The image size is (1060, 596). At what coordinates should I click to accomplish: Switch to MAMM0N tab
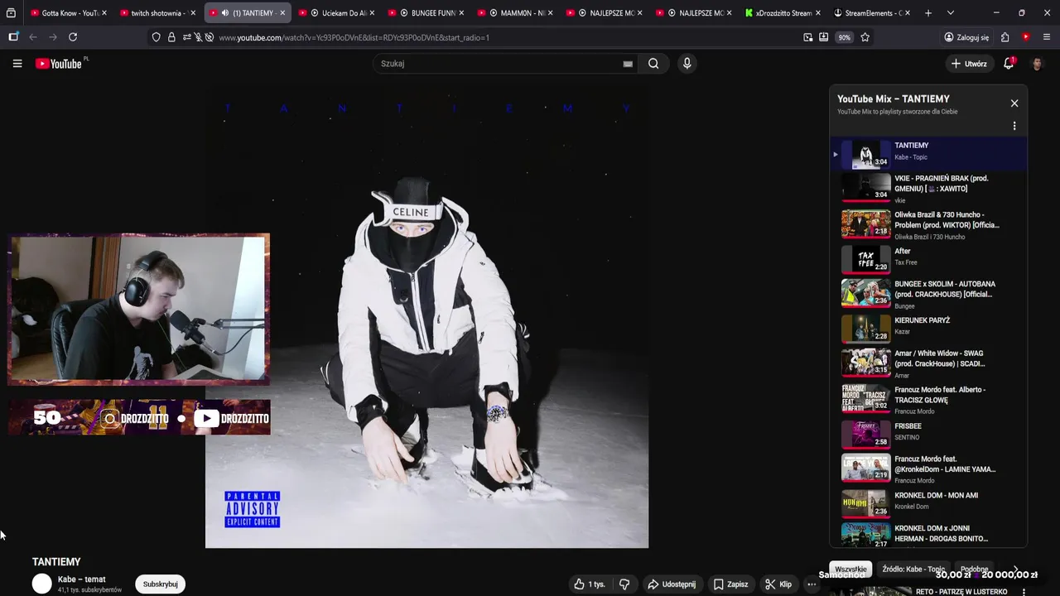(x=516, y=13)
